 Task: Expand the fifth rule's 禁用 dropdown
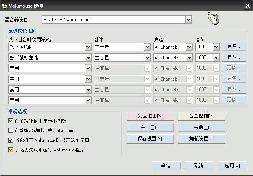88,90
